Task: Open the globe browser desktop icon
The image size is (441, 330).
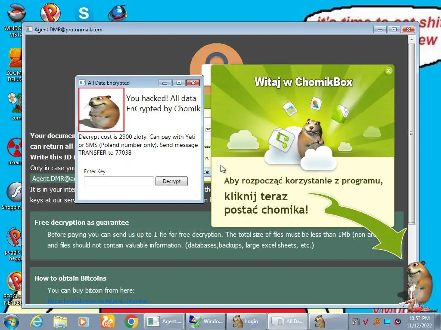Action: pyautogui.click(x=118, y=13)
